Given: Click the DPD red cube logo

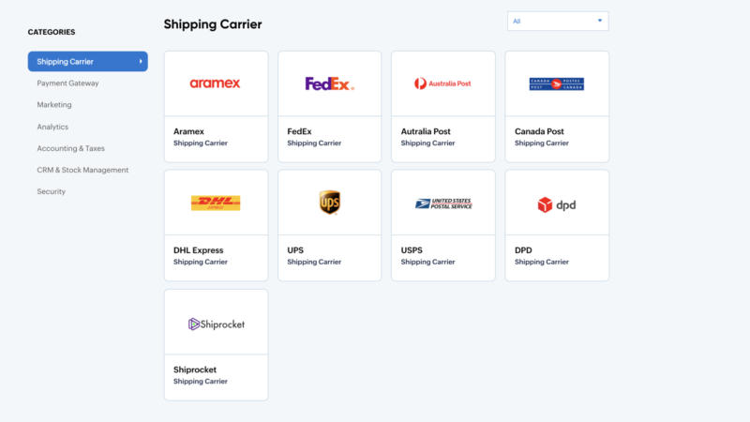Looking at the screenshot, I should [545, 204].
